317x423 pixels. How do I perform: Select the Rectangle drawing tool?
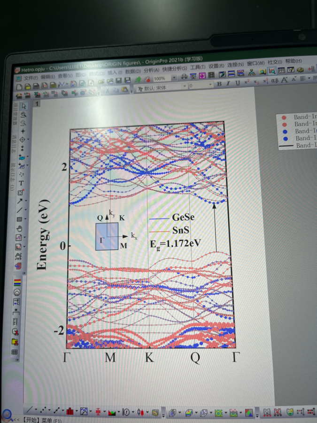pyautogui.click(x=19, y=219)
